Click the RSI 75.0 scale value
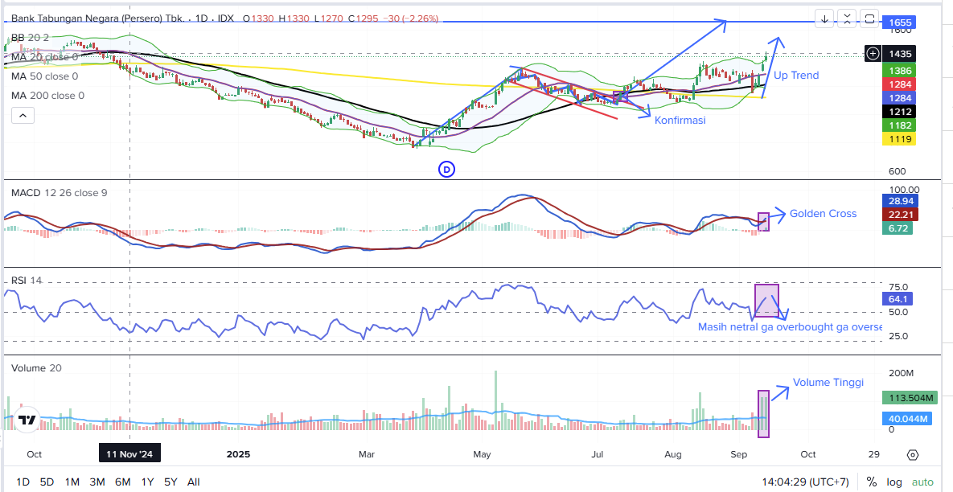Screen dimensions: 953x492 pyautogui.click(x=899, y=287)
